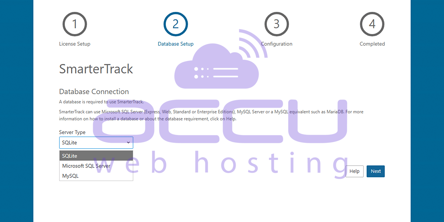The height and width of the screenshot is (222, 444).
Task: Click the step 3 Configuration circle
Action: coord(276,24)
